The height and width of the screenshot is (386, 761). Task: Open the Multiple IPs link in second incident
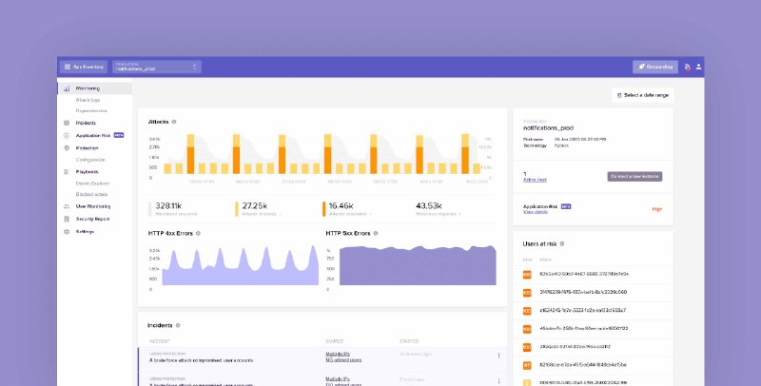[338, 379]
